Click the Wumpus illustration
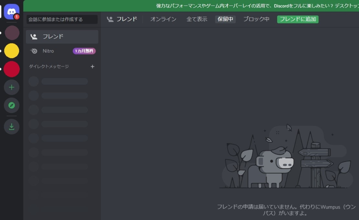This screenshot has width=359, height=220. [x=286, y=156]
